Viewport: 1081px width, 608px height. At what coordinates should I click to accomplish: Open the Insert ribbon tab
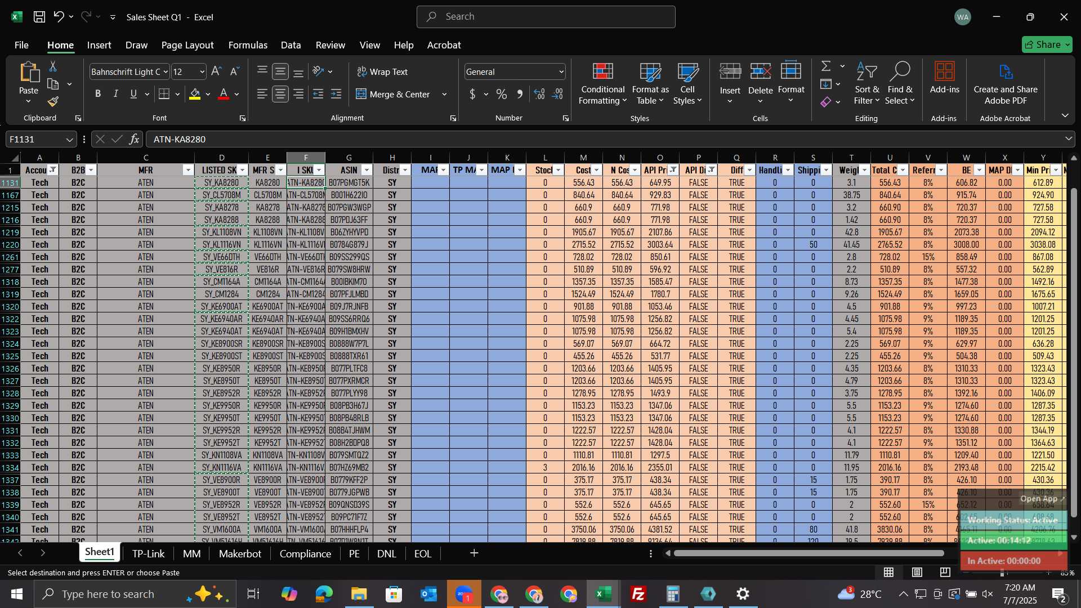point(99,45)
